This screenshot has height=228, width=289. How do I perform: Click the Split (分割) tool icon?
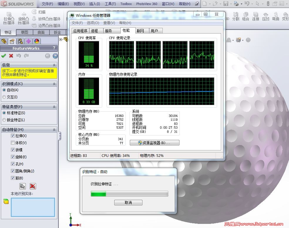pos(236,16)
